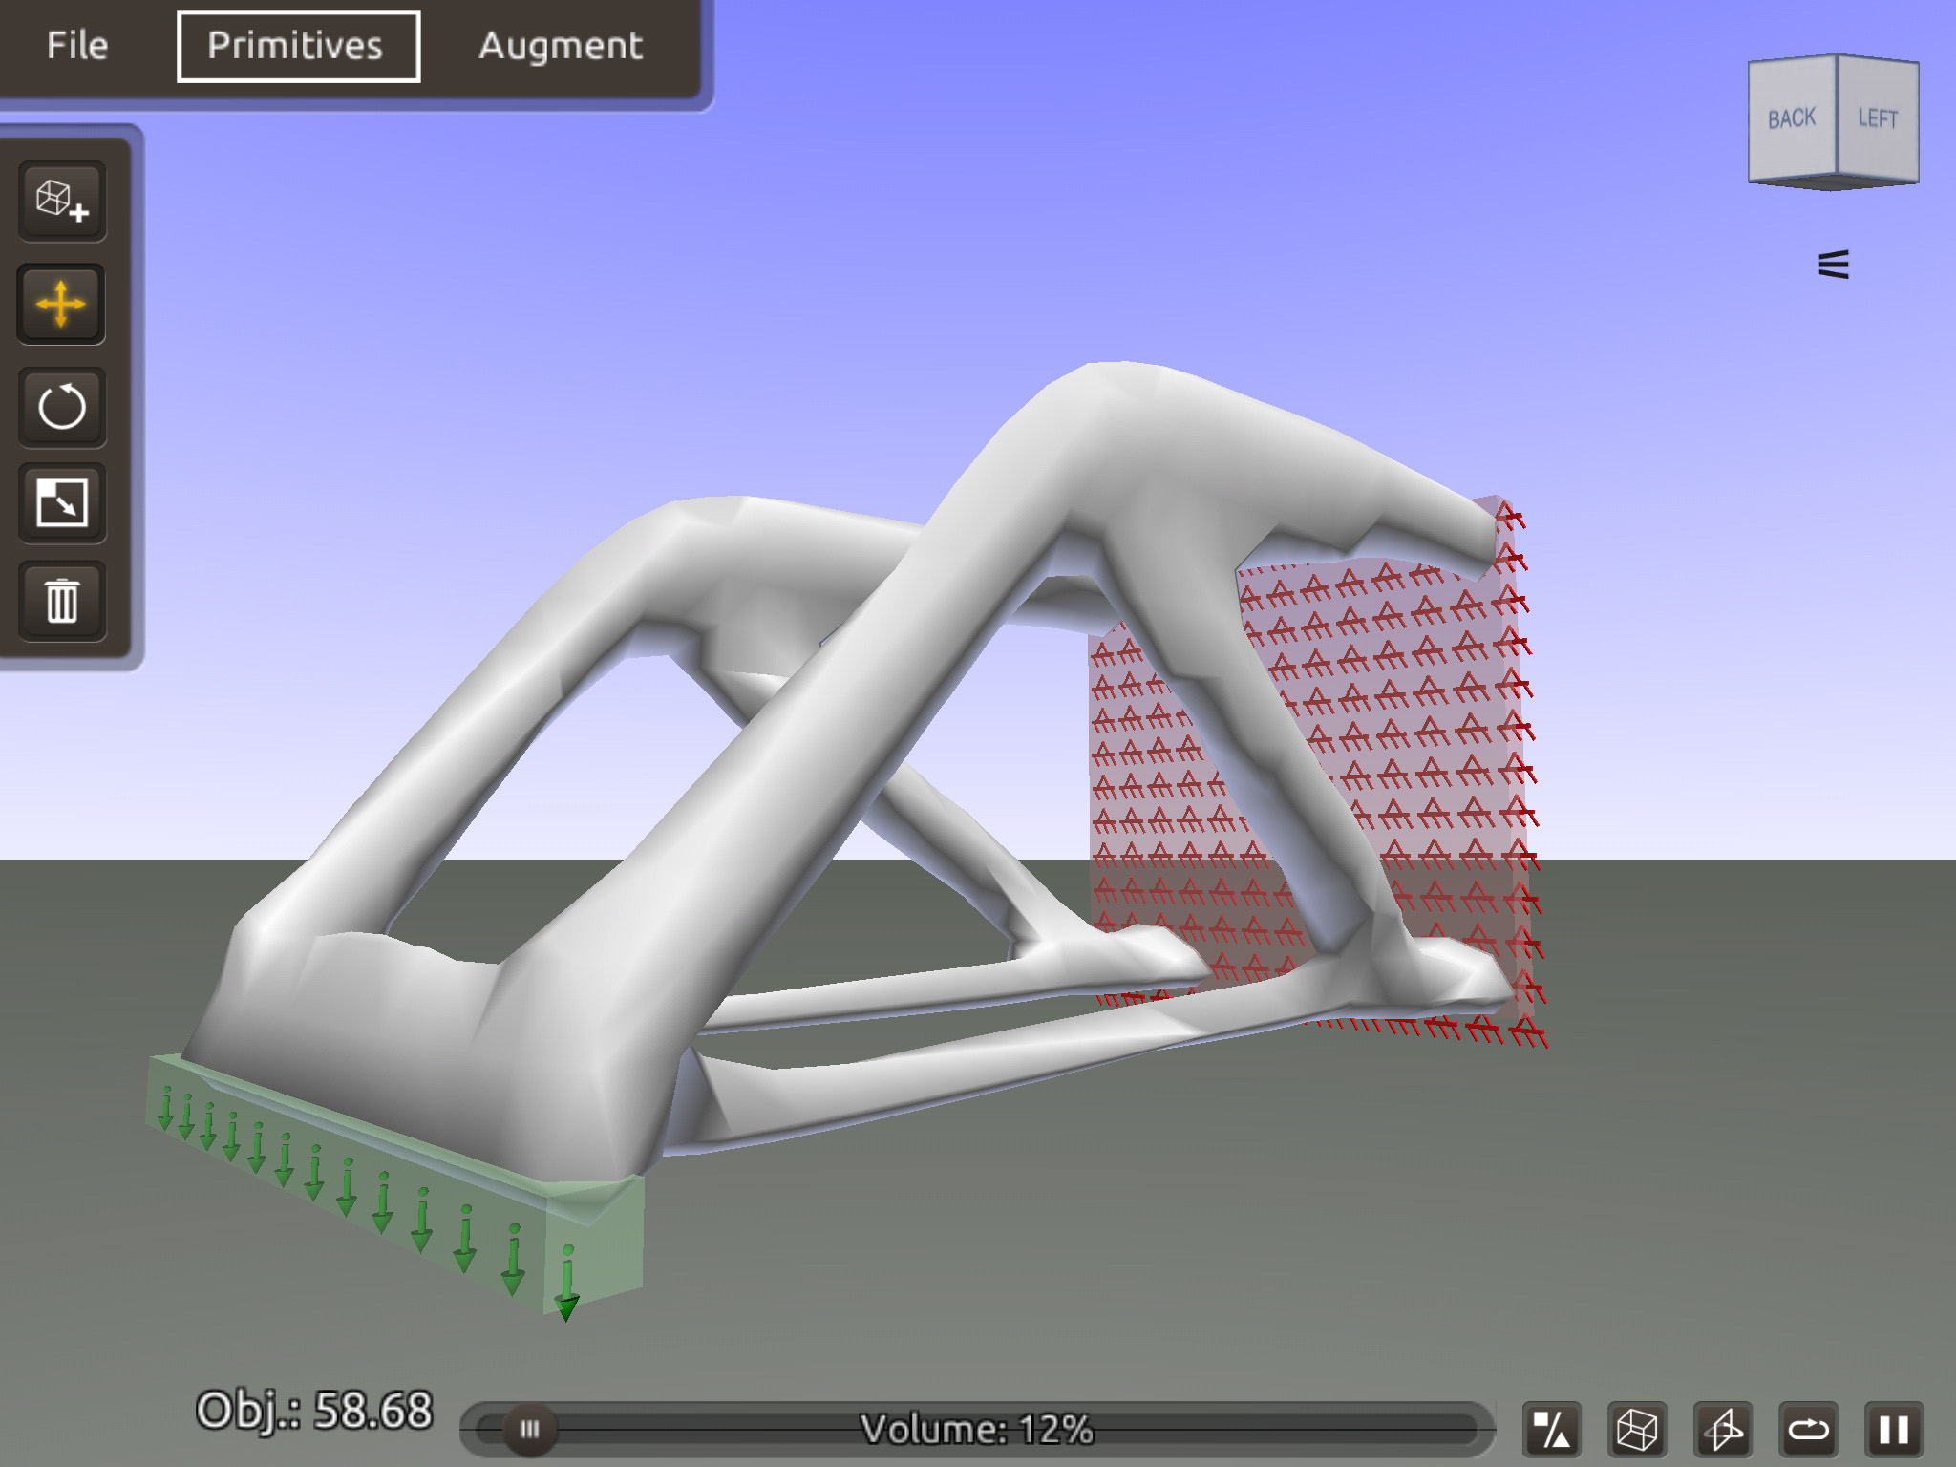Open the File menu

pyautogui.click(x=77, y=46)
